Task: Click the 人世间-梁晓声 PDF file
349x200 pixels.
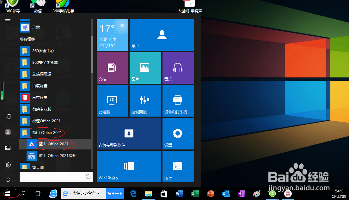Action: pyautogui.click(x=190, y=6)
